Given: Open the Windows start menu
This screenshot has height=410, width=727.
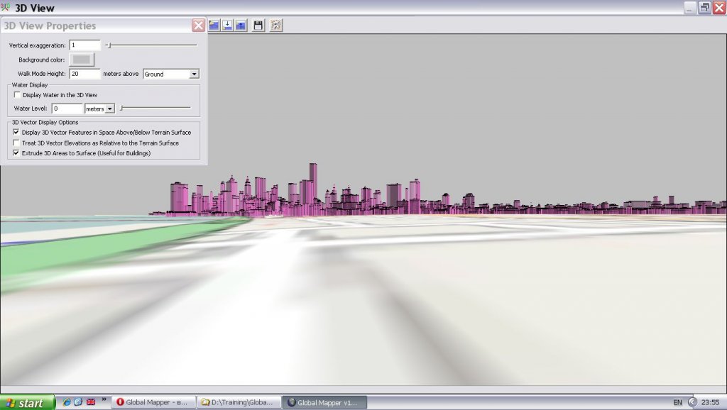Looking at the screenshot, I should (27, 402).
